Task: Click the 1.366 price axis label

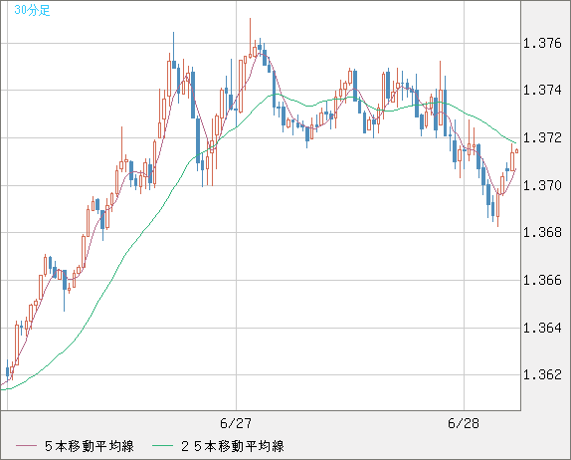Action: point(542,280)
